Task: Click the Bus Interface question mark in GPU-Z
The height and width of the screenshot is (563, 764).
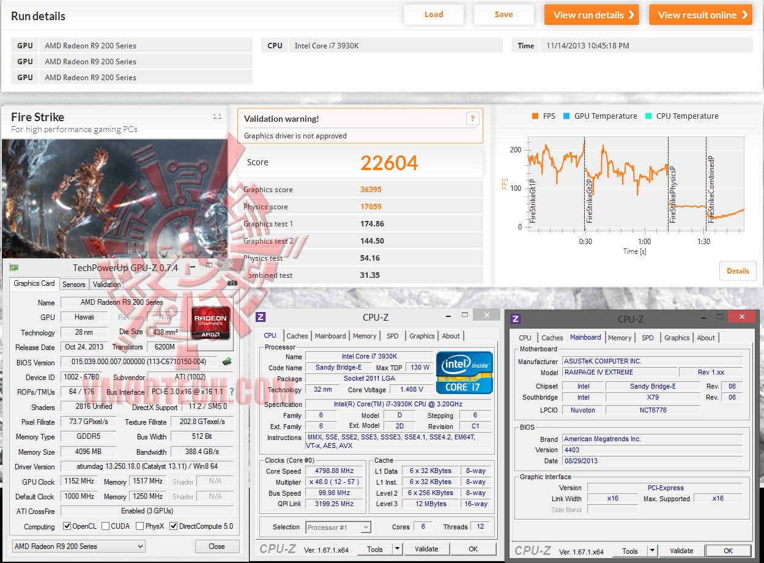Action: pyautogui.click(x=232, y=392)
